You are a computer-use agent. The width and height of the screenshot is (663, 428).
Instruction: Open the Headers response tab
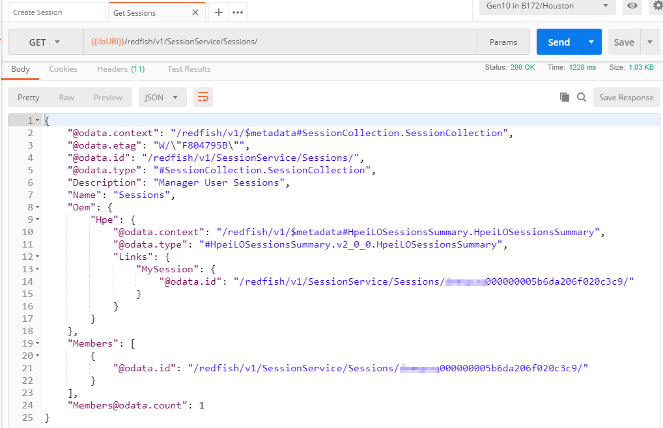pos(120,69)
